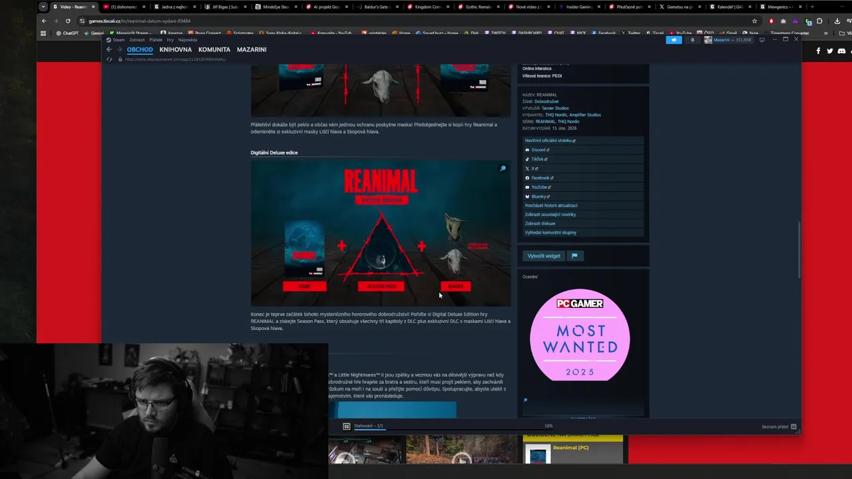Click the PC Gamer Most Wanted award badge

tap(580, 335)
